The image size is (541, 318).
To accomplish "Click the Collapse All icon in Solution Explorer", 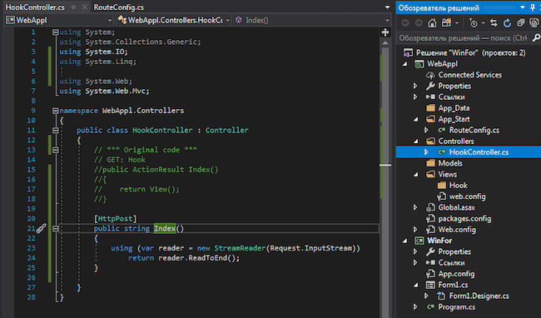I will (520, 23).
